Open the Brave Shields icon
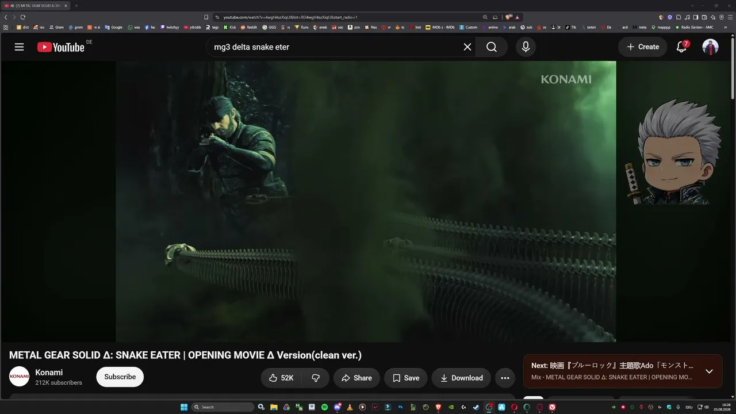The height and width of the screenshot is (414, 736). [x=509, y=17]
